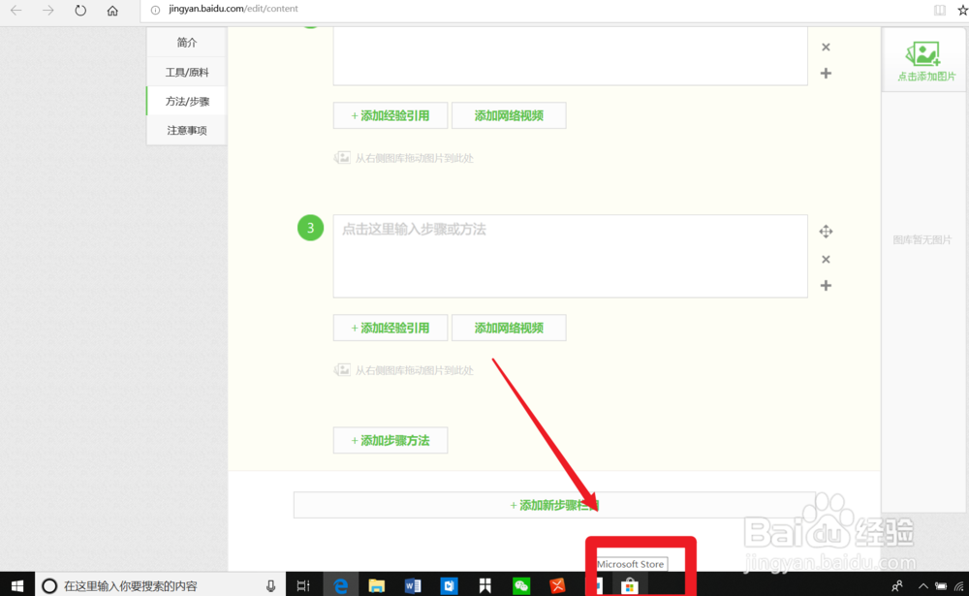
Task: Click the image drop area under step 3
Action: (403, 370)
